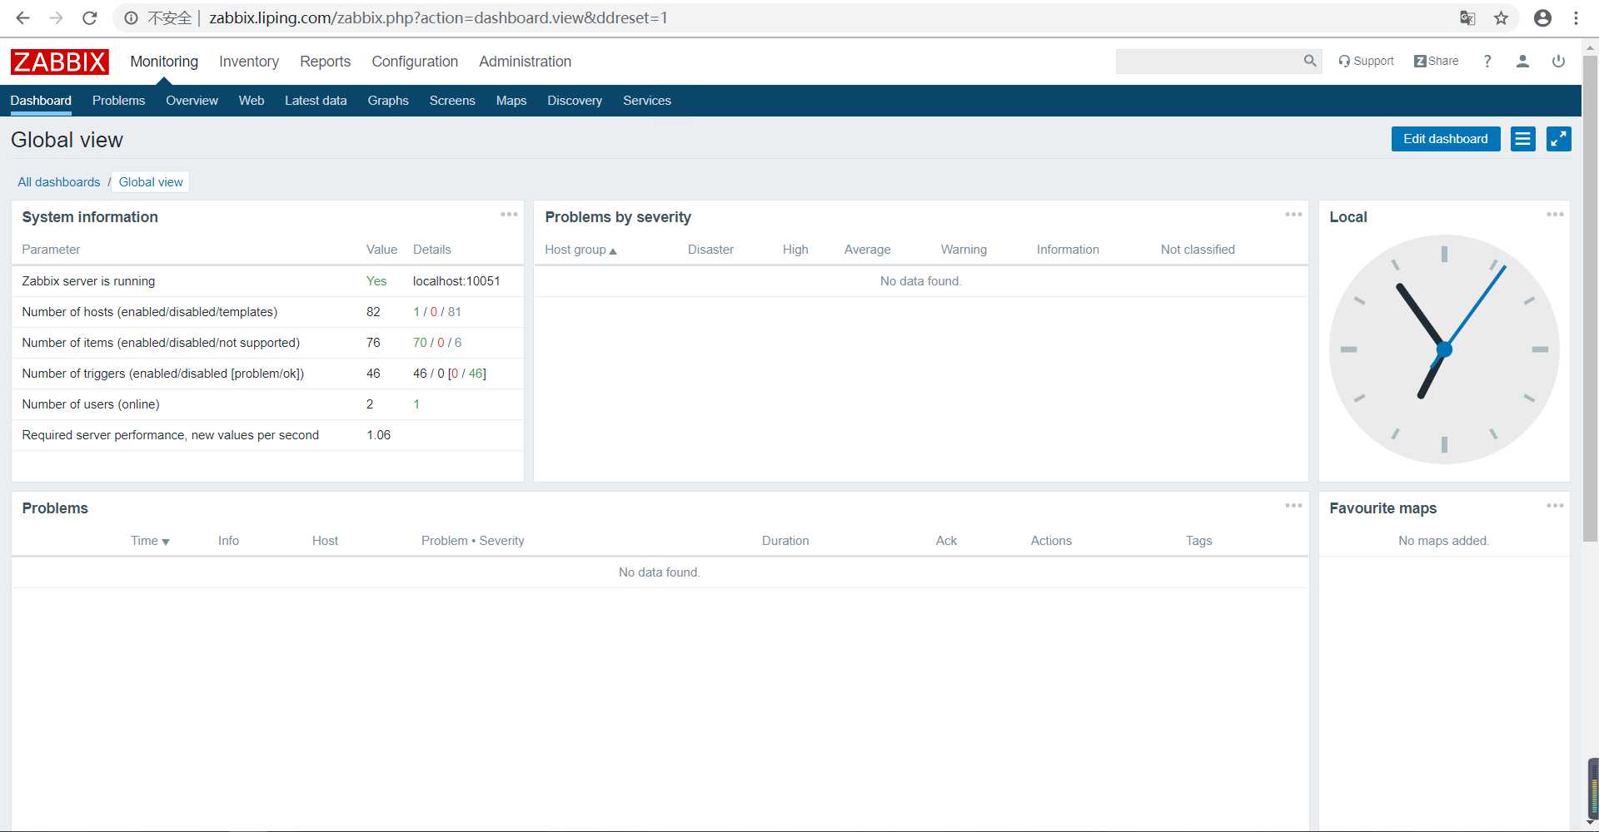Click the browser translate page icon
1599x832 pixels.
(1467, 17)
